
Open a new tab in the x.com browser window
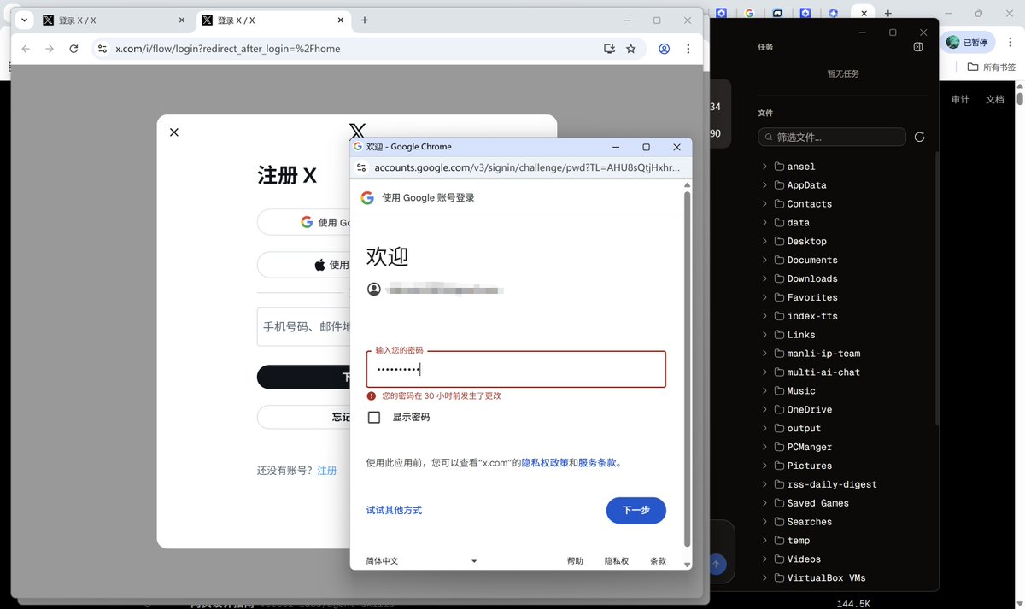[x=365, y=20]
